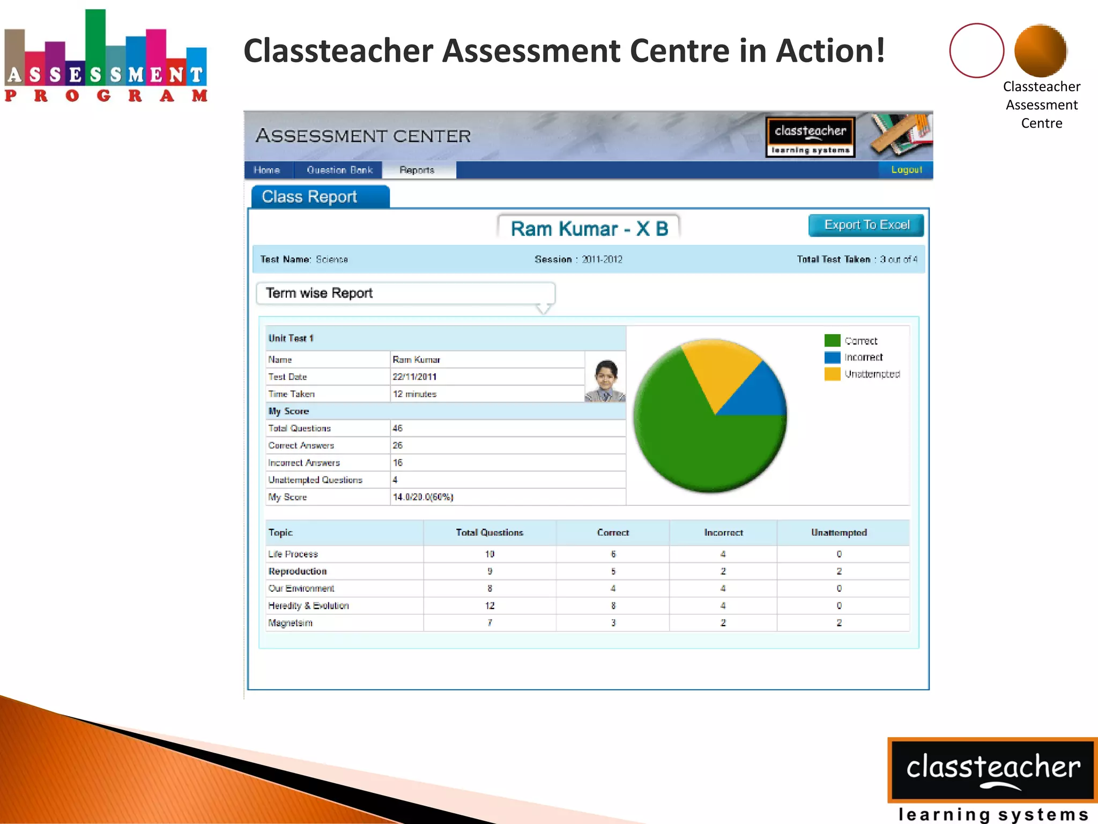
Task: Click the green Correct legend swatch
Action: [x=832, y=341]
